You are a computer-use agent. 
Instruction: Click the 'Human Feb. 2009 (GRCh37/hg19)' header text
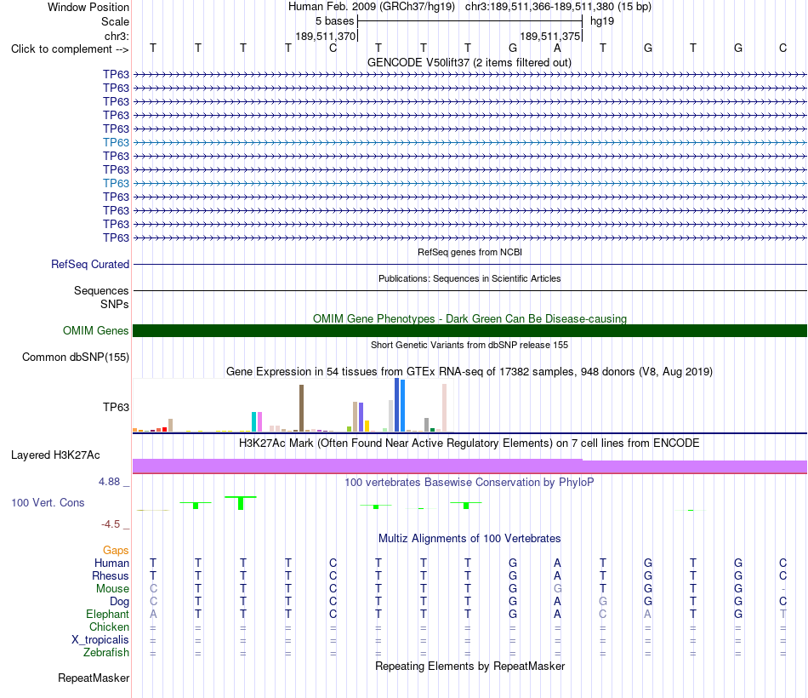click(x=372, y=7)
